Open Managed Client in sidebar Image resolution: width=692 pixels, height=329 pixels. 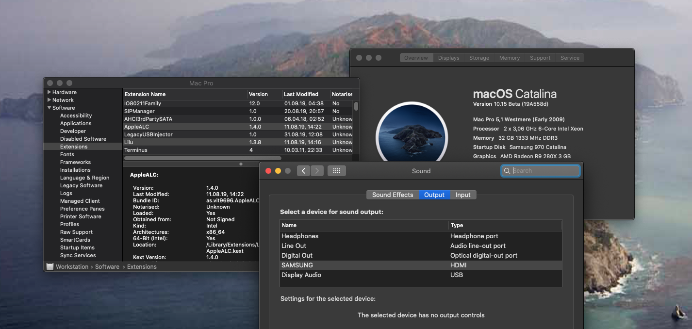[80, 201]
